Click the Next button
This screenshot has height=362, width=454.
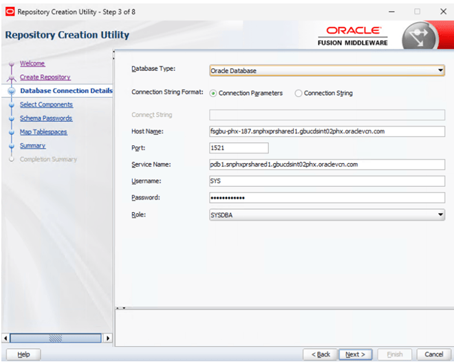tap(355, 354)
